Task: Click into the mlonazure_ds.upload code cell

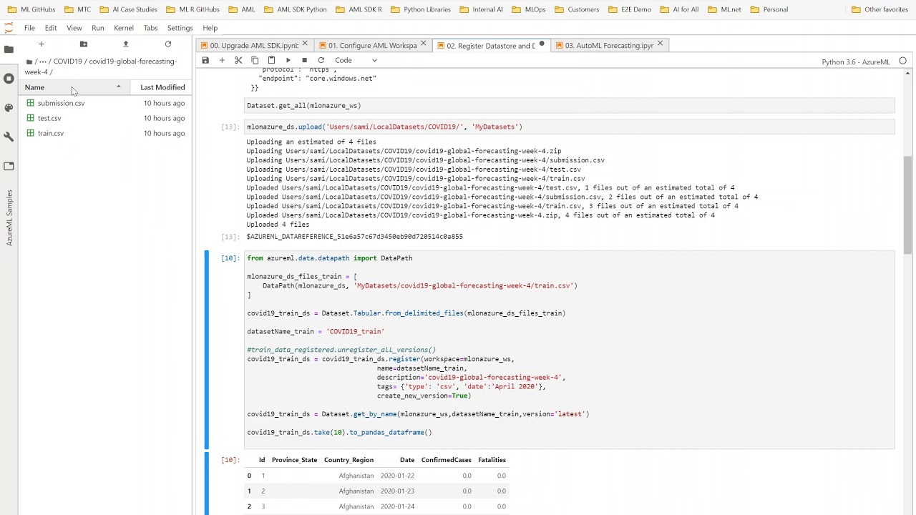Action: (x=569, y=127)
